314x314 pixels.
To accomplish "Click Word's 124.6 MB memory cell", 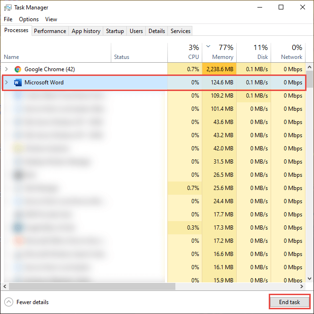I will pos(219,83).
